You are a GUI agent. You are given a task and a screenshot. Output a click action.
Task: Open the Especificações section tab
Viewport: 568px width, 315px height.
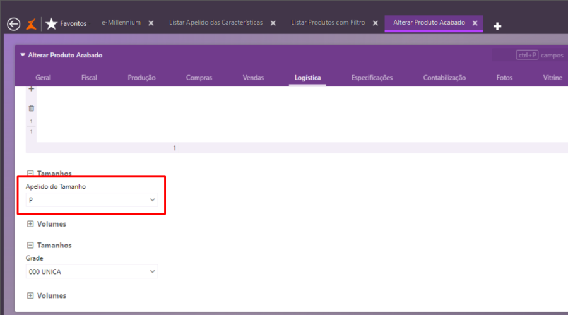pyautogui.click(x=372, y=78)
